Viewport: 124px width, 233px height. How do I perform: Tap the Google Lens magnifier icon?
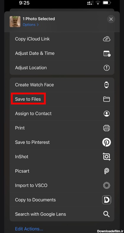(x=106, y=214)
